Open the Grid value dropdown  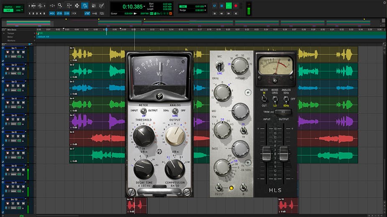coord(206,6)
